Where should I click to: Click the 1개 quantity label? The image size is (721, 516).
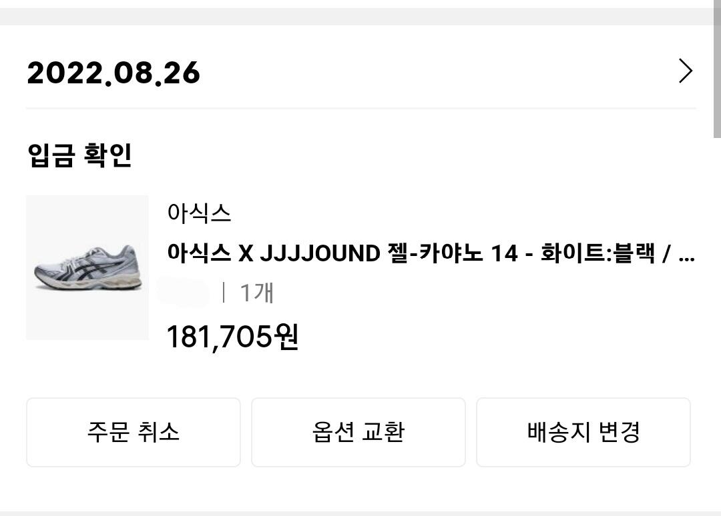256,292
